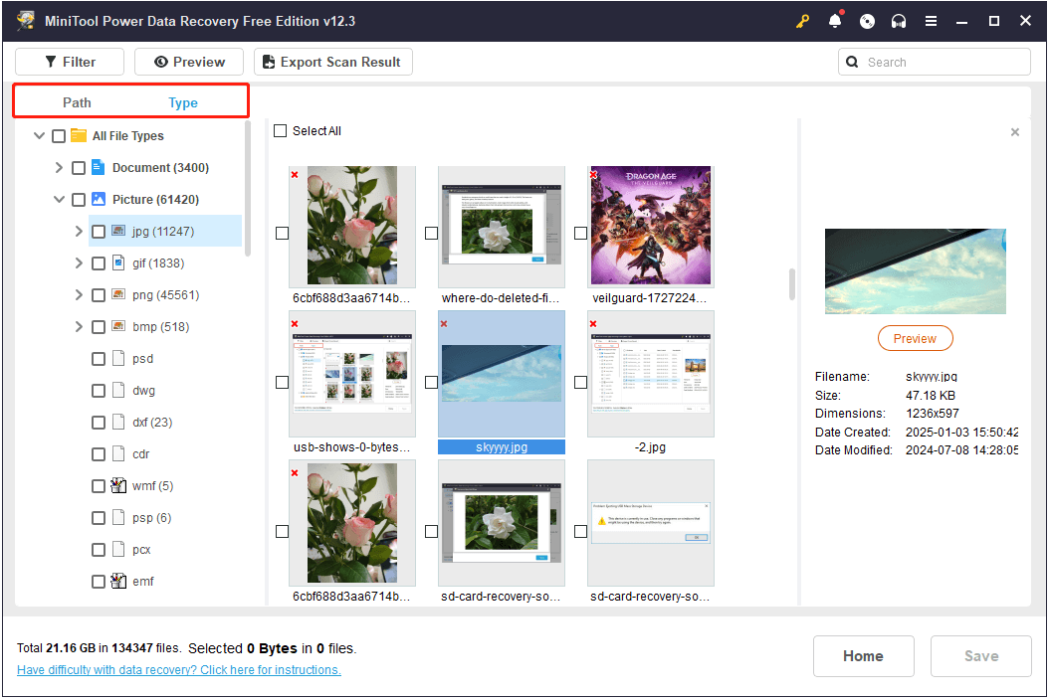Tick checkbox beside usb-shows-0-bytes thumbnail
This screenshot has width=1049, height=699.
(283, 382)
